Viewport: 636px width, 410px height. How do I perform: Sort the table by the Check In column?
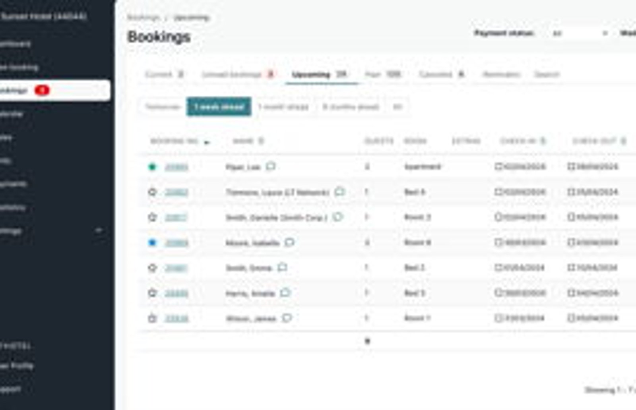pyautogui.click(x=522, y=141)
